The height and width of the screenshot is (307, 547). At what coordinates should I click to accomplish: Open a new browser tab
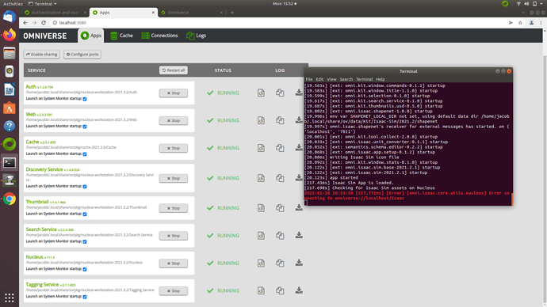coord(232,13)
